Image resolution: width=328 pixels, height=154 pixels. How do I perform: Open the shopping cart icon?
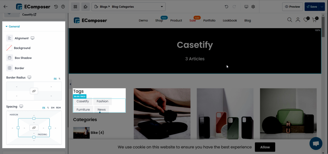tap(315, 20)
